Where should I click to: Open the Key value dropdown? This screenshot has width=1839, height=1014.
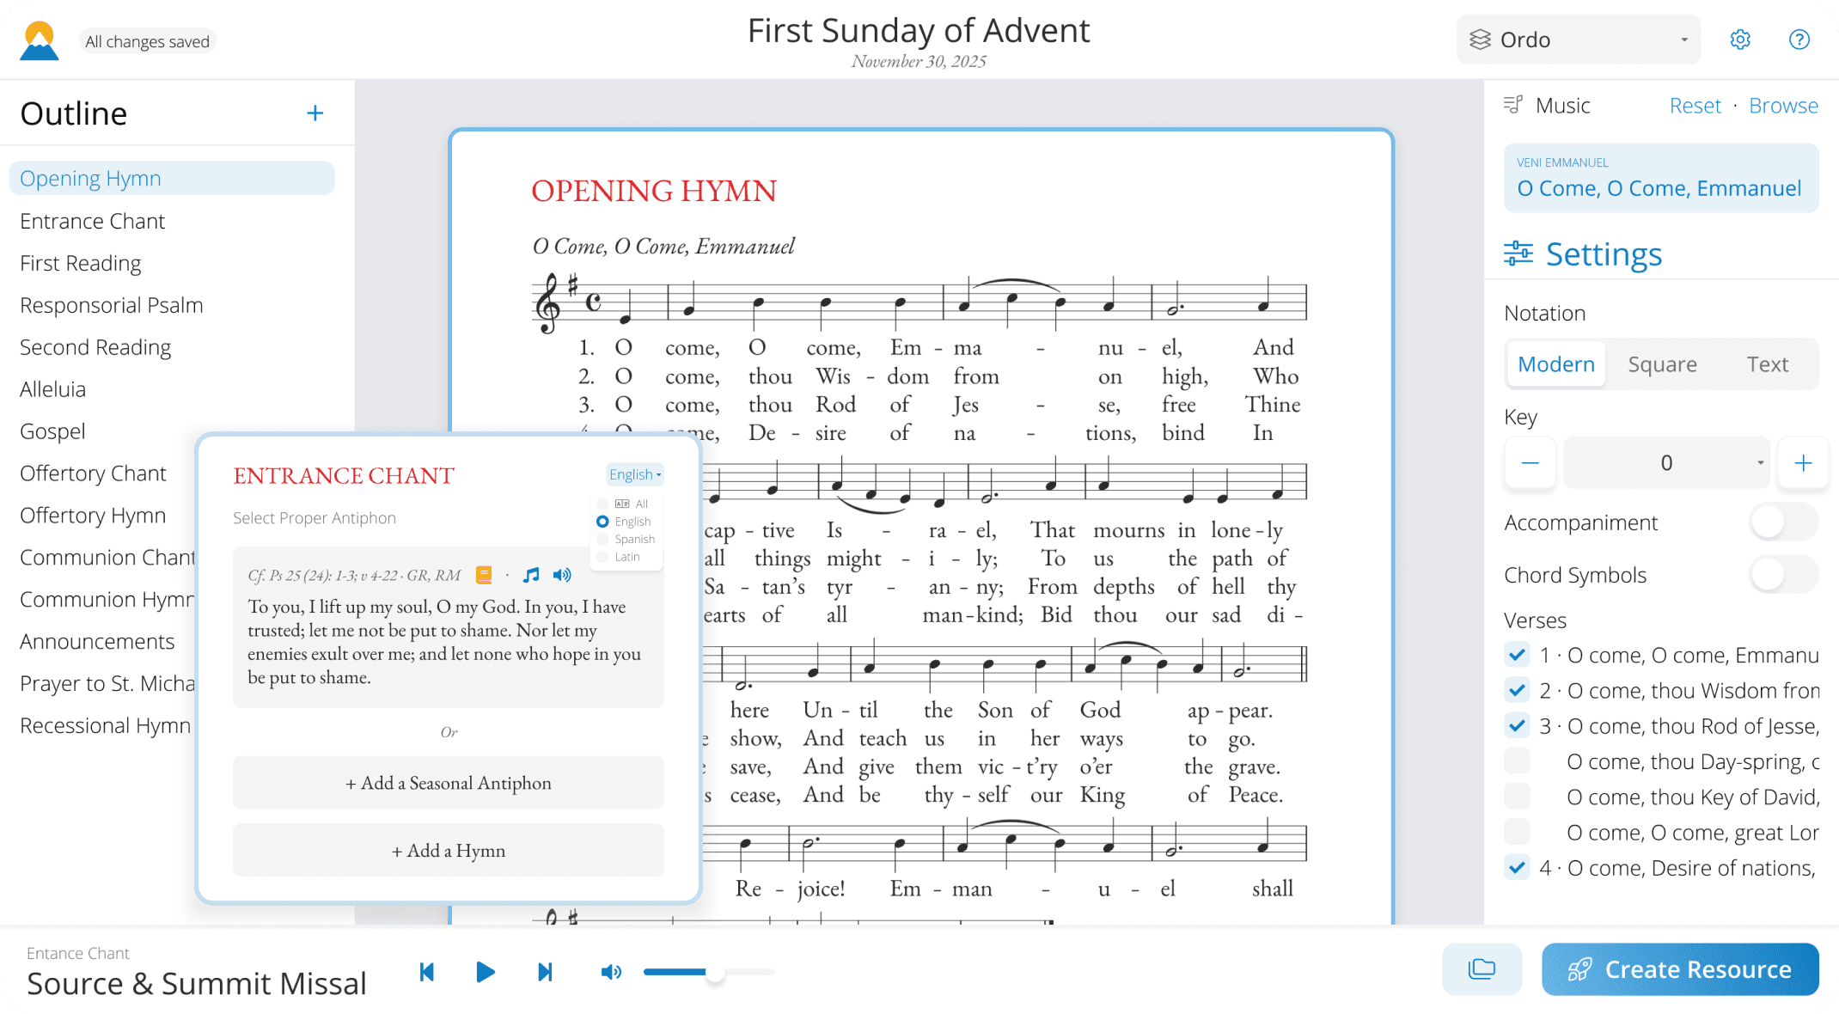coord(1666,463)
